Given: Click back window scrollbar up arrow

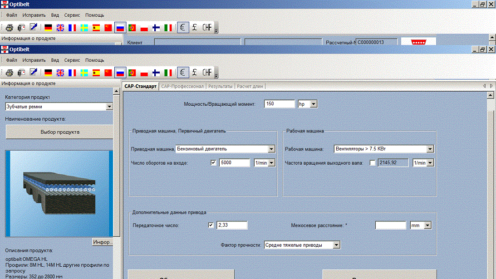Looking at the screenshot, I should tap(492, 37).
